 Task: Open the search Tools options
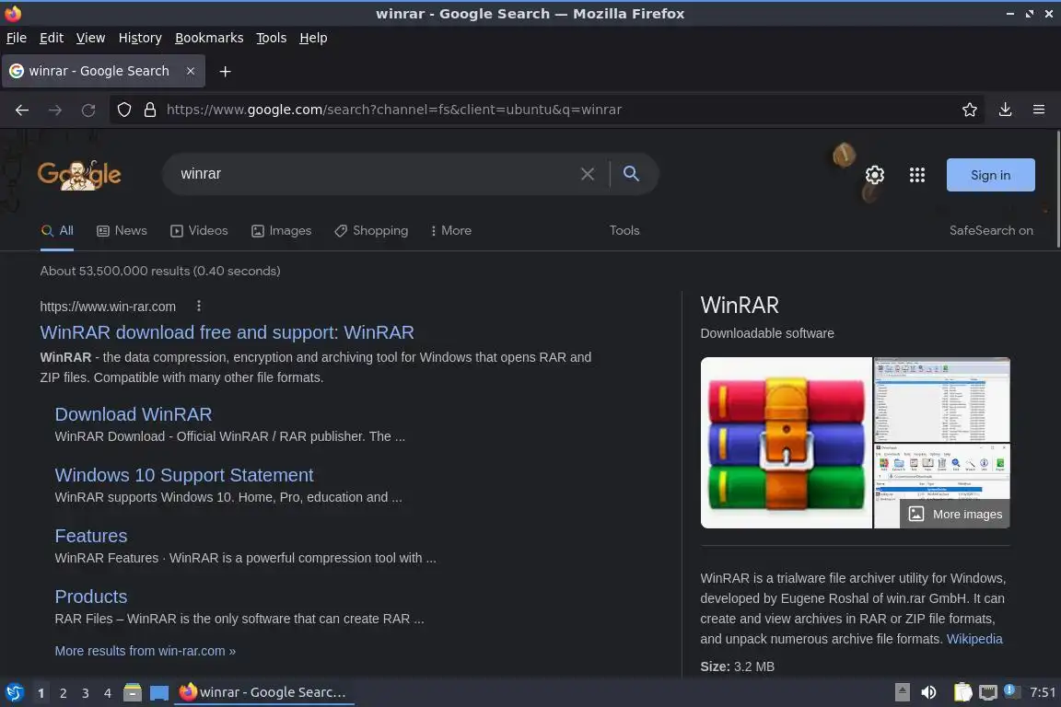click(624, 231)
